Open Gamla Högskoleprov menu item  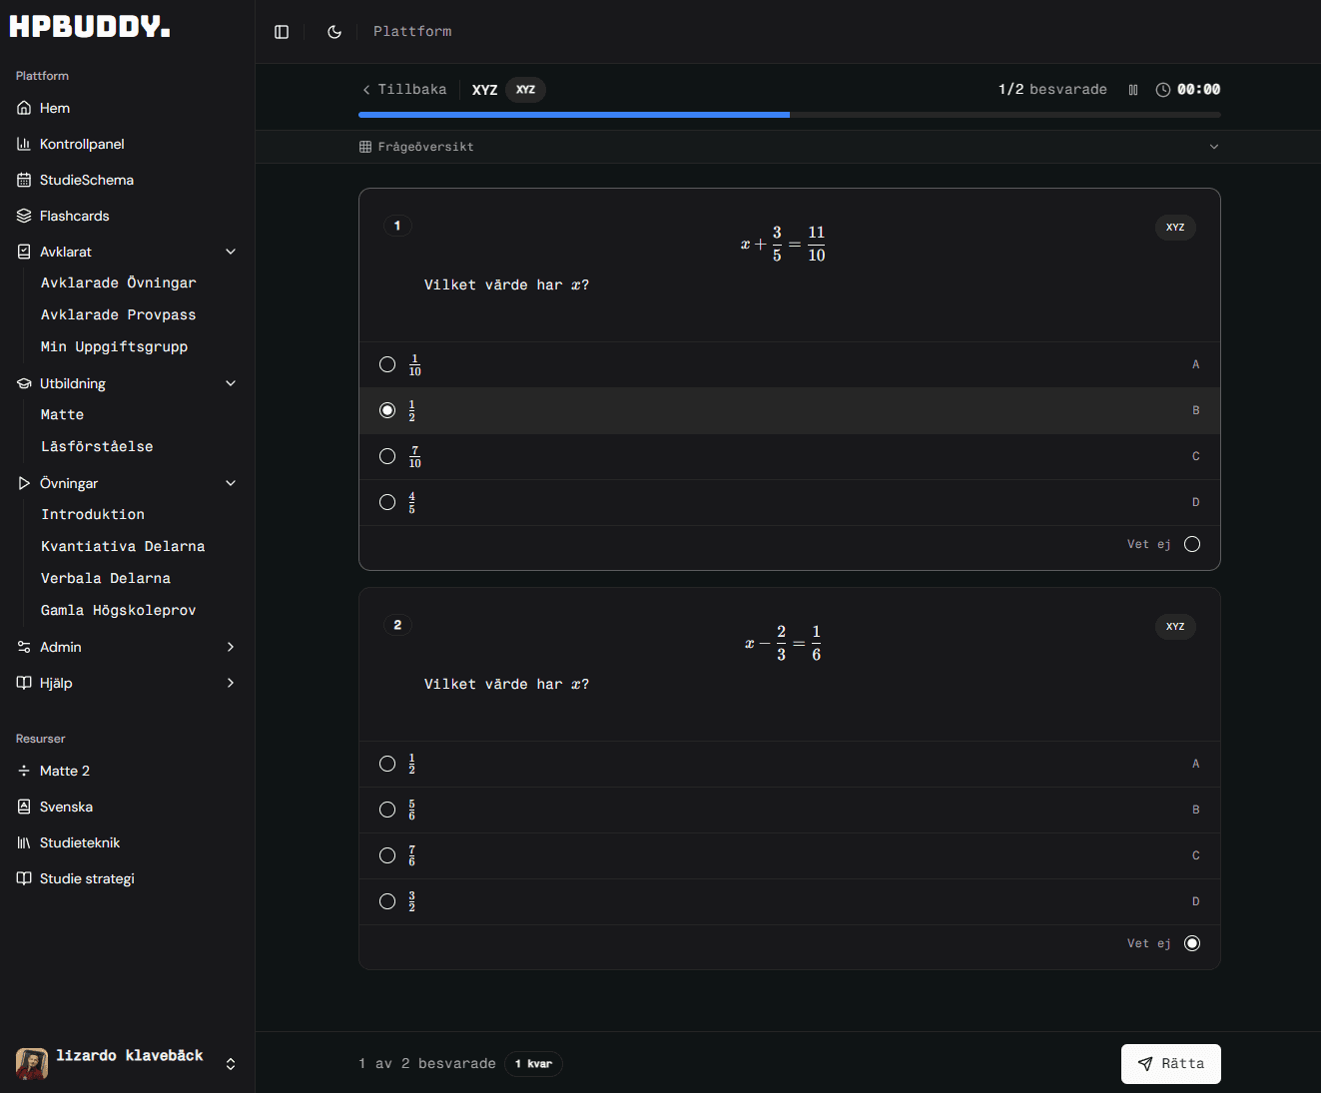[x=118, y=610]
